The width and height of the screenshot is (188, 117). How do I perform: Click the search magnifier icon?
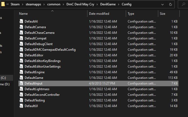click(183, 4)
